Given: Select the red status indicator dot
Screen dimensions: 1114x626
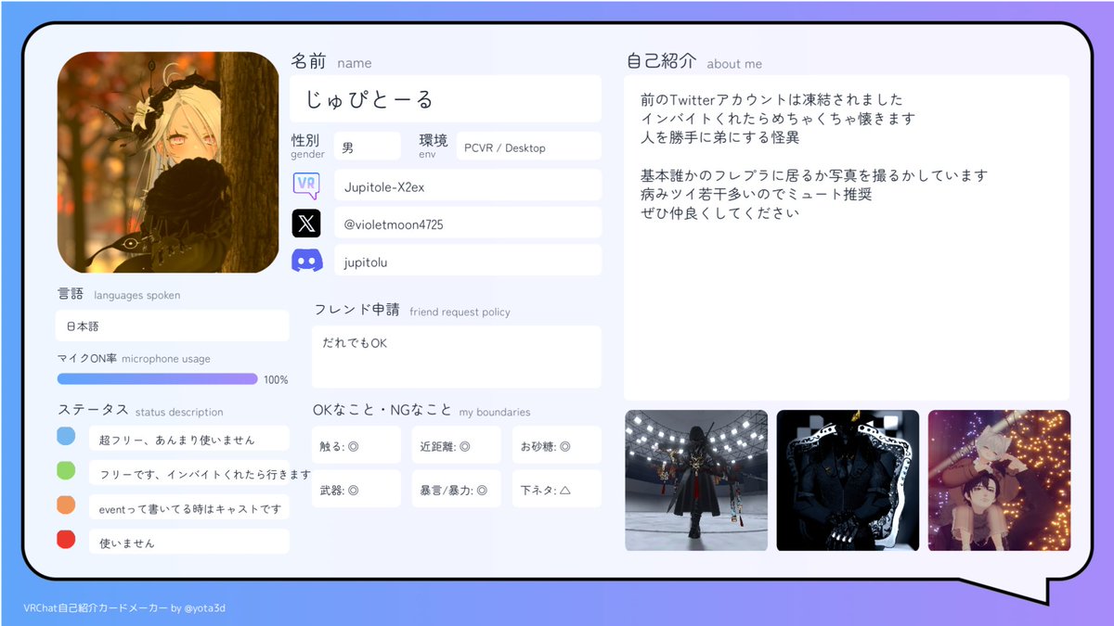Looking at the screenshot, I should point(66,539).
